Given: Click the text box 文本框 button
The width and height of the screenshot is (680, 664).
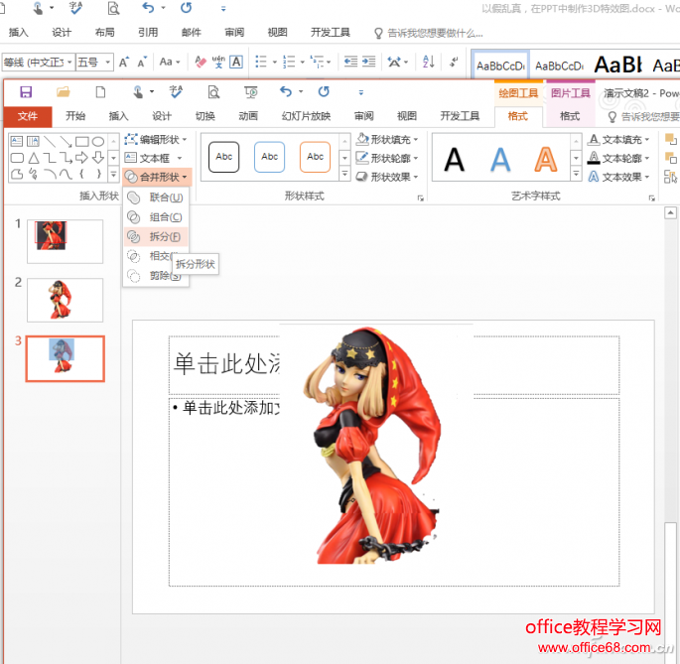Looking at the screenshot, I should click(x=154, y=159).
